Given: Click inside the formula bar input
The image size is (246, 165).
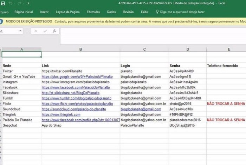Looking at the screenshot, I should 151,31.
